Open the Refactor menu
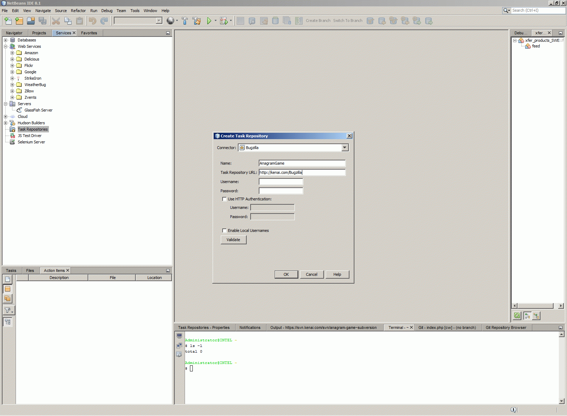 (x=78, y=11)
